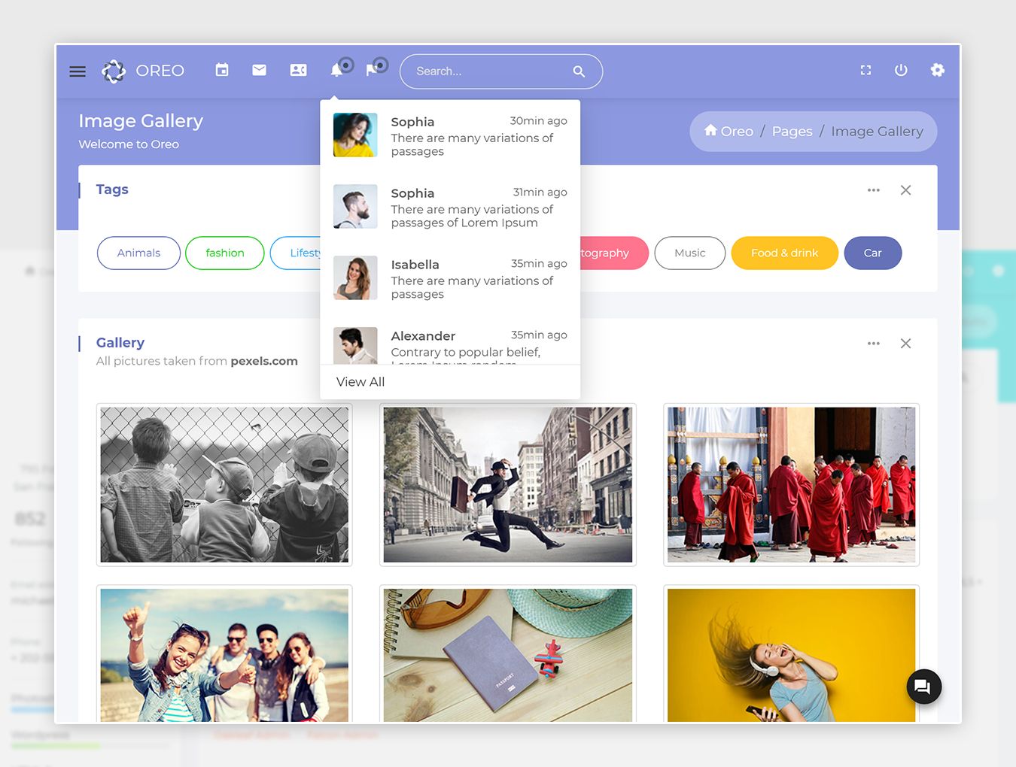Click View All notifications
The height and width of the screenshot is (767, 1016).
coord(360,382)
